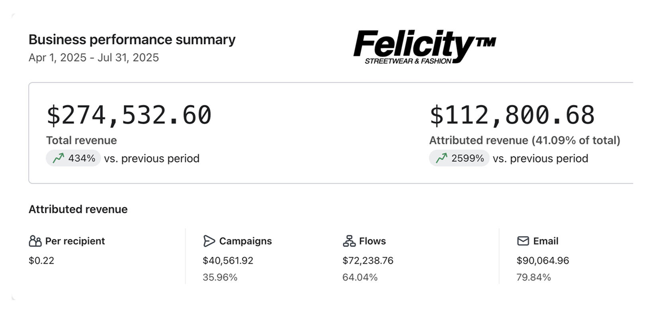Click the Felicity Streetwear & Fashion logo
The image size is (645, 314).
click(424, 47)
